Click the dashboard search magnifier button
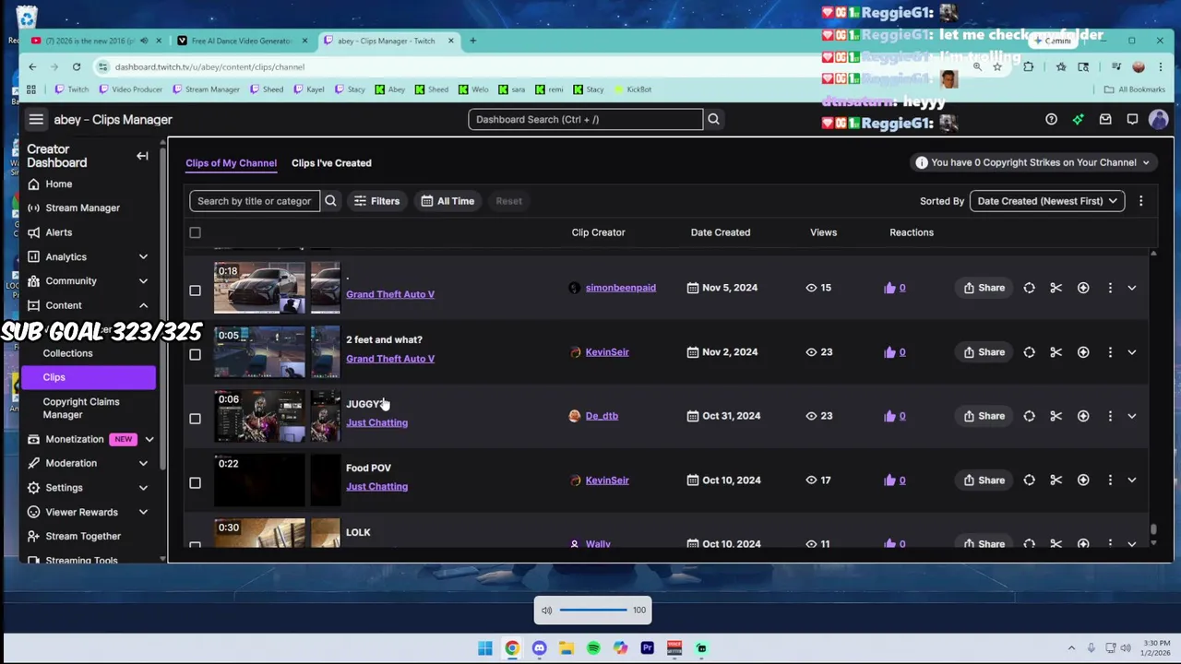The image size is (1181, 664). 713,119
